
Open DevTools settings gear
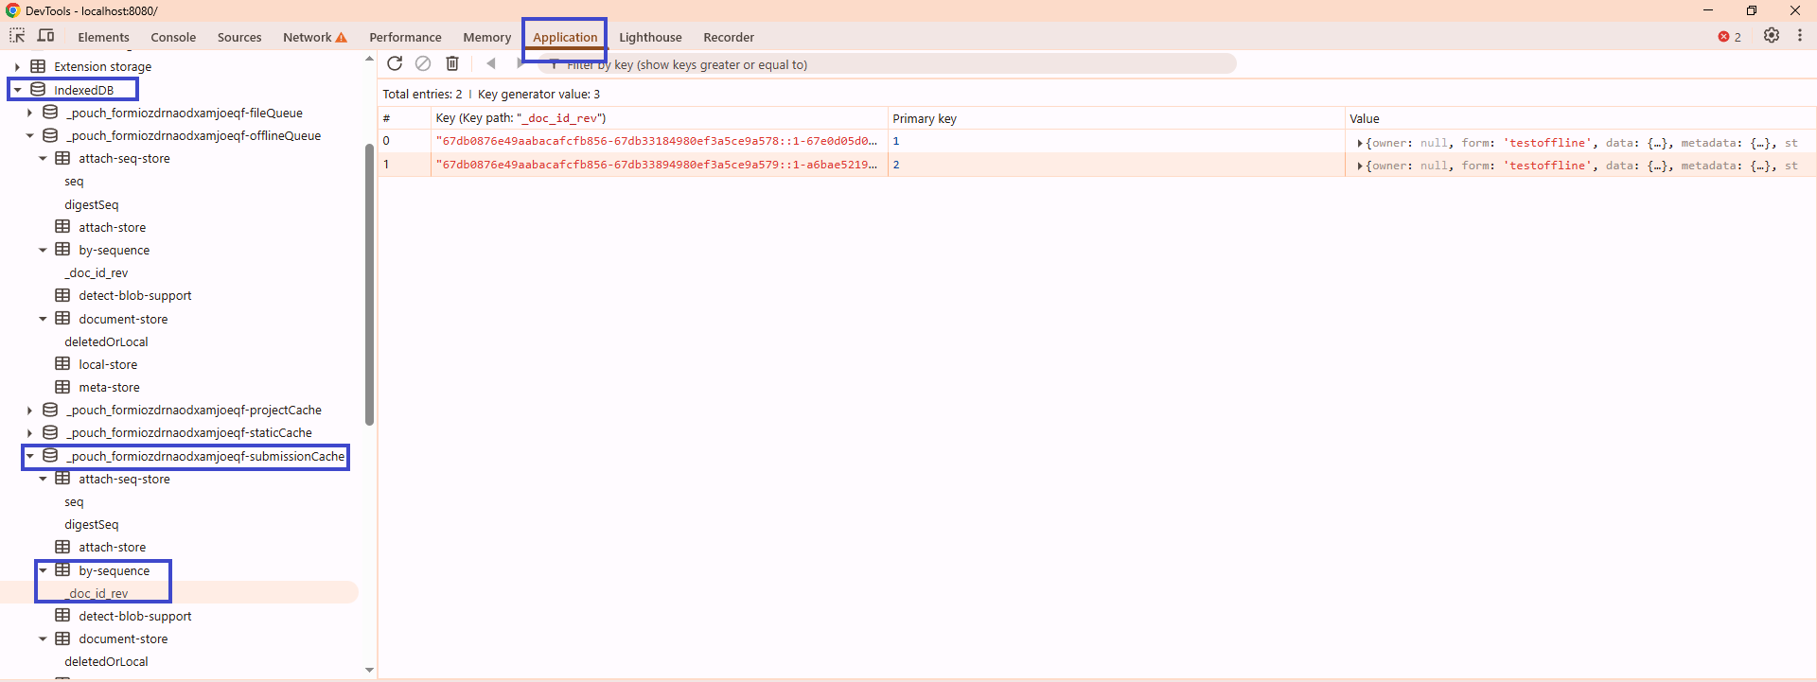[x=1771, y=36]
